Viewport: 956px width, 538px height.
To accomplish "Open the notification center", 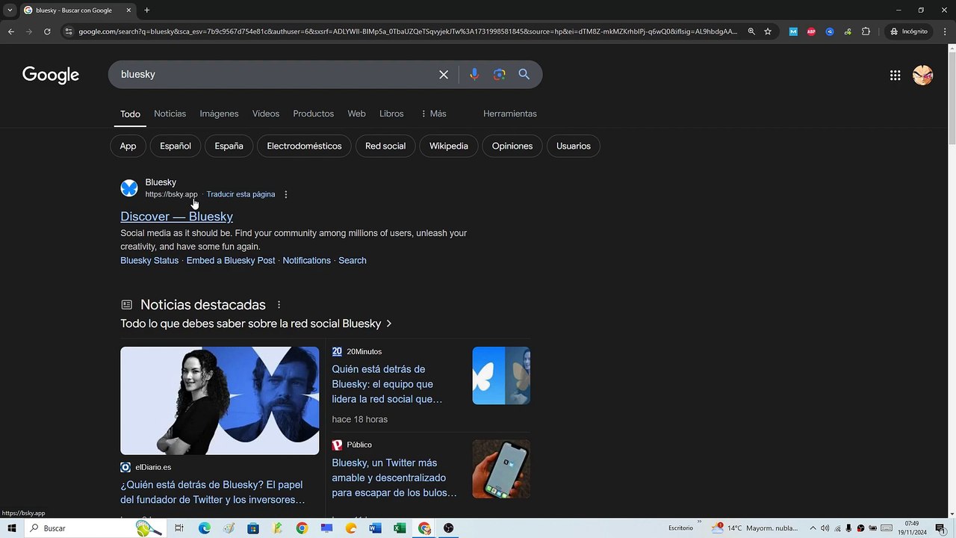I will point(940,528).
